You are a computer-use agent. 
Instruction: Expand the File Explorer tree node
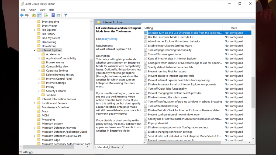click(34, 30)
